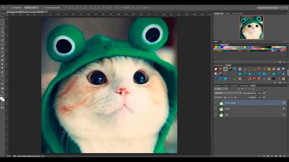Select the Eraser tool
The width and height of the screenshot is (289, 162).
[x=2, y=56]
